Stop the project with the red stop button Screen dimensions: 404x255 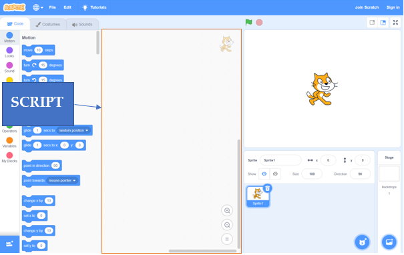(x=259, y=23)
